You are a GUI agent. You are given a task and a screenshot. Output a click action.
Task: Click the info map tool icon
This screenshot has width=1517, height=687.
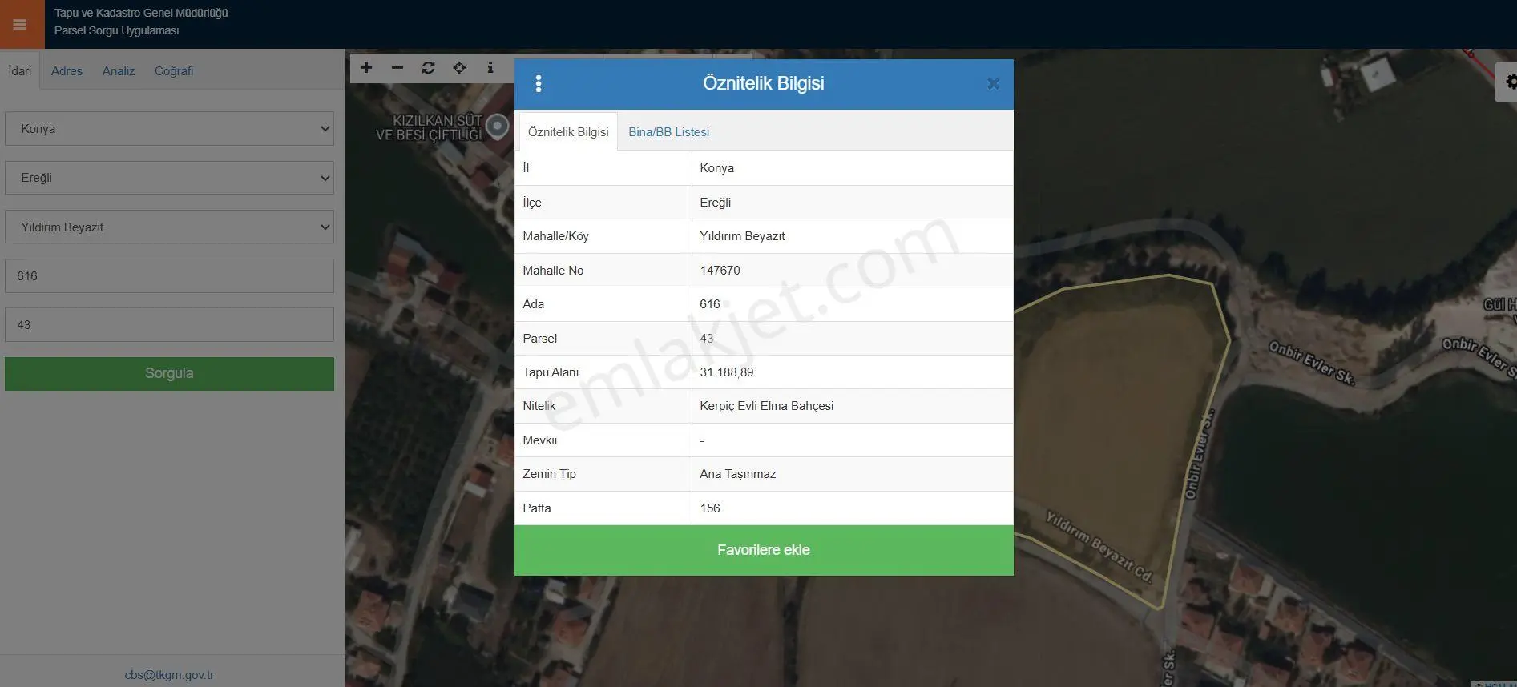pyautogui.click(x=490, y=67)
